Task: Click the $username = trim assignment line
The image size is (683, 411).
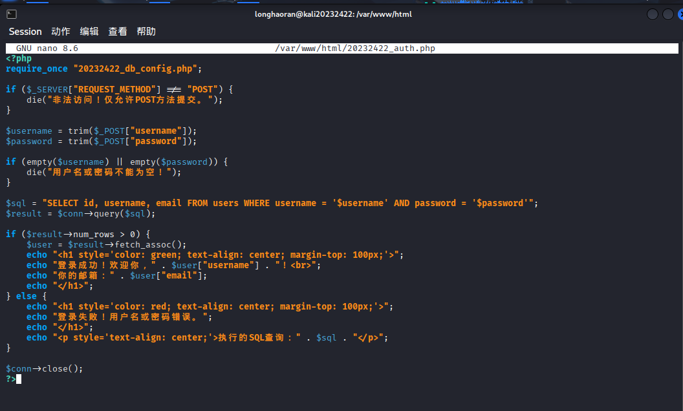Action: click(101, 131)
